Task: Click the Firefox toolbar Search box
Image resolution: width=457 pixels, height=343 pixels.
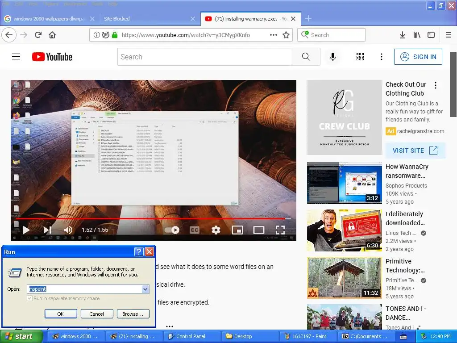Action: [x=332, y=35]
